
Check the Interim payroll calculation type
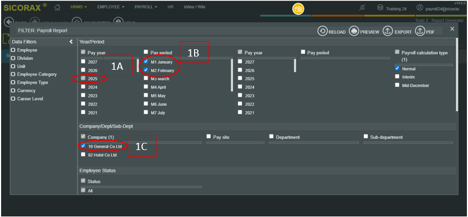click(397, 76)
